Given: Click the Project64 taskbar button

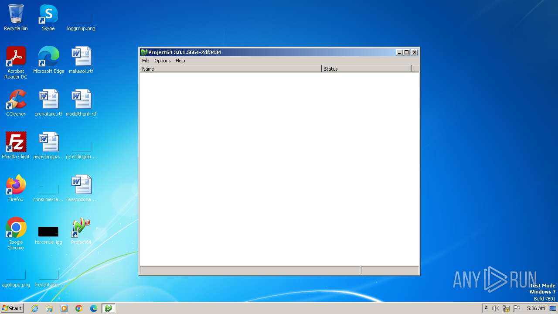Looking at the screenshot, I should pos(109,308).
